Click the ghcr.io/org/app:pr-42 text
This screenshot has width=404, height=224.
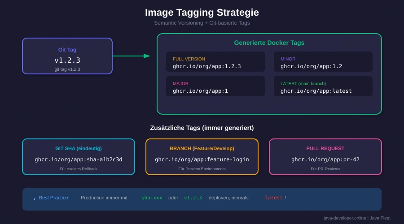(x=325, y=159)
